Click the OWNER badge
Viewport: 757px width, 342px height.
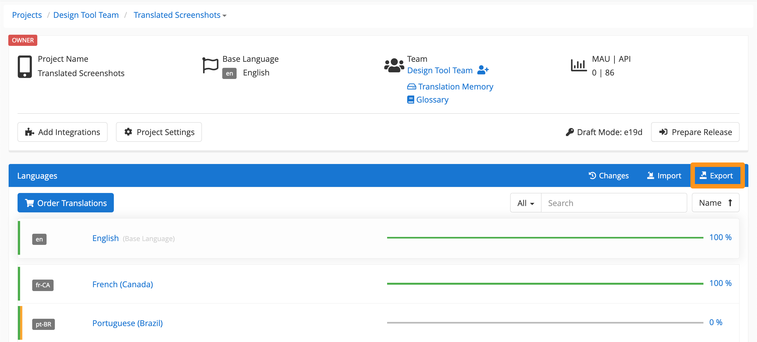23,40
